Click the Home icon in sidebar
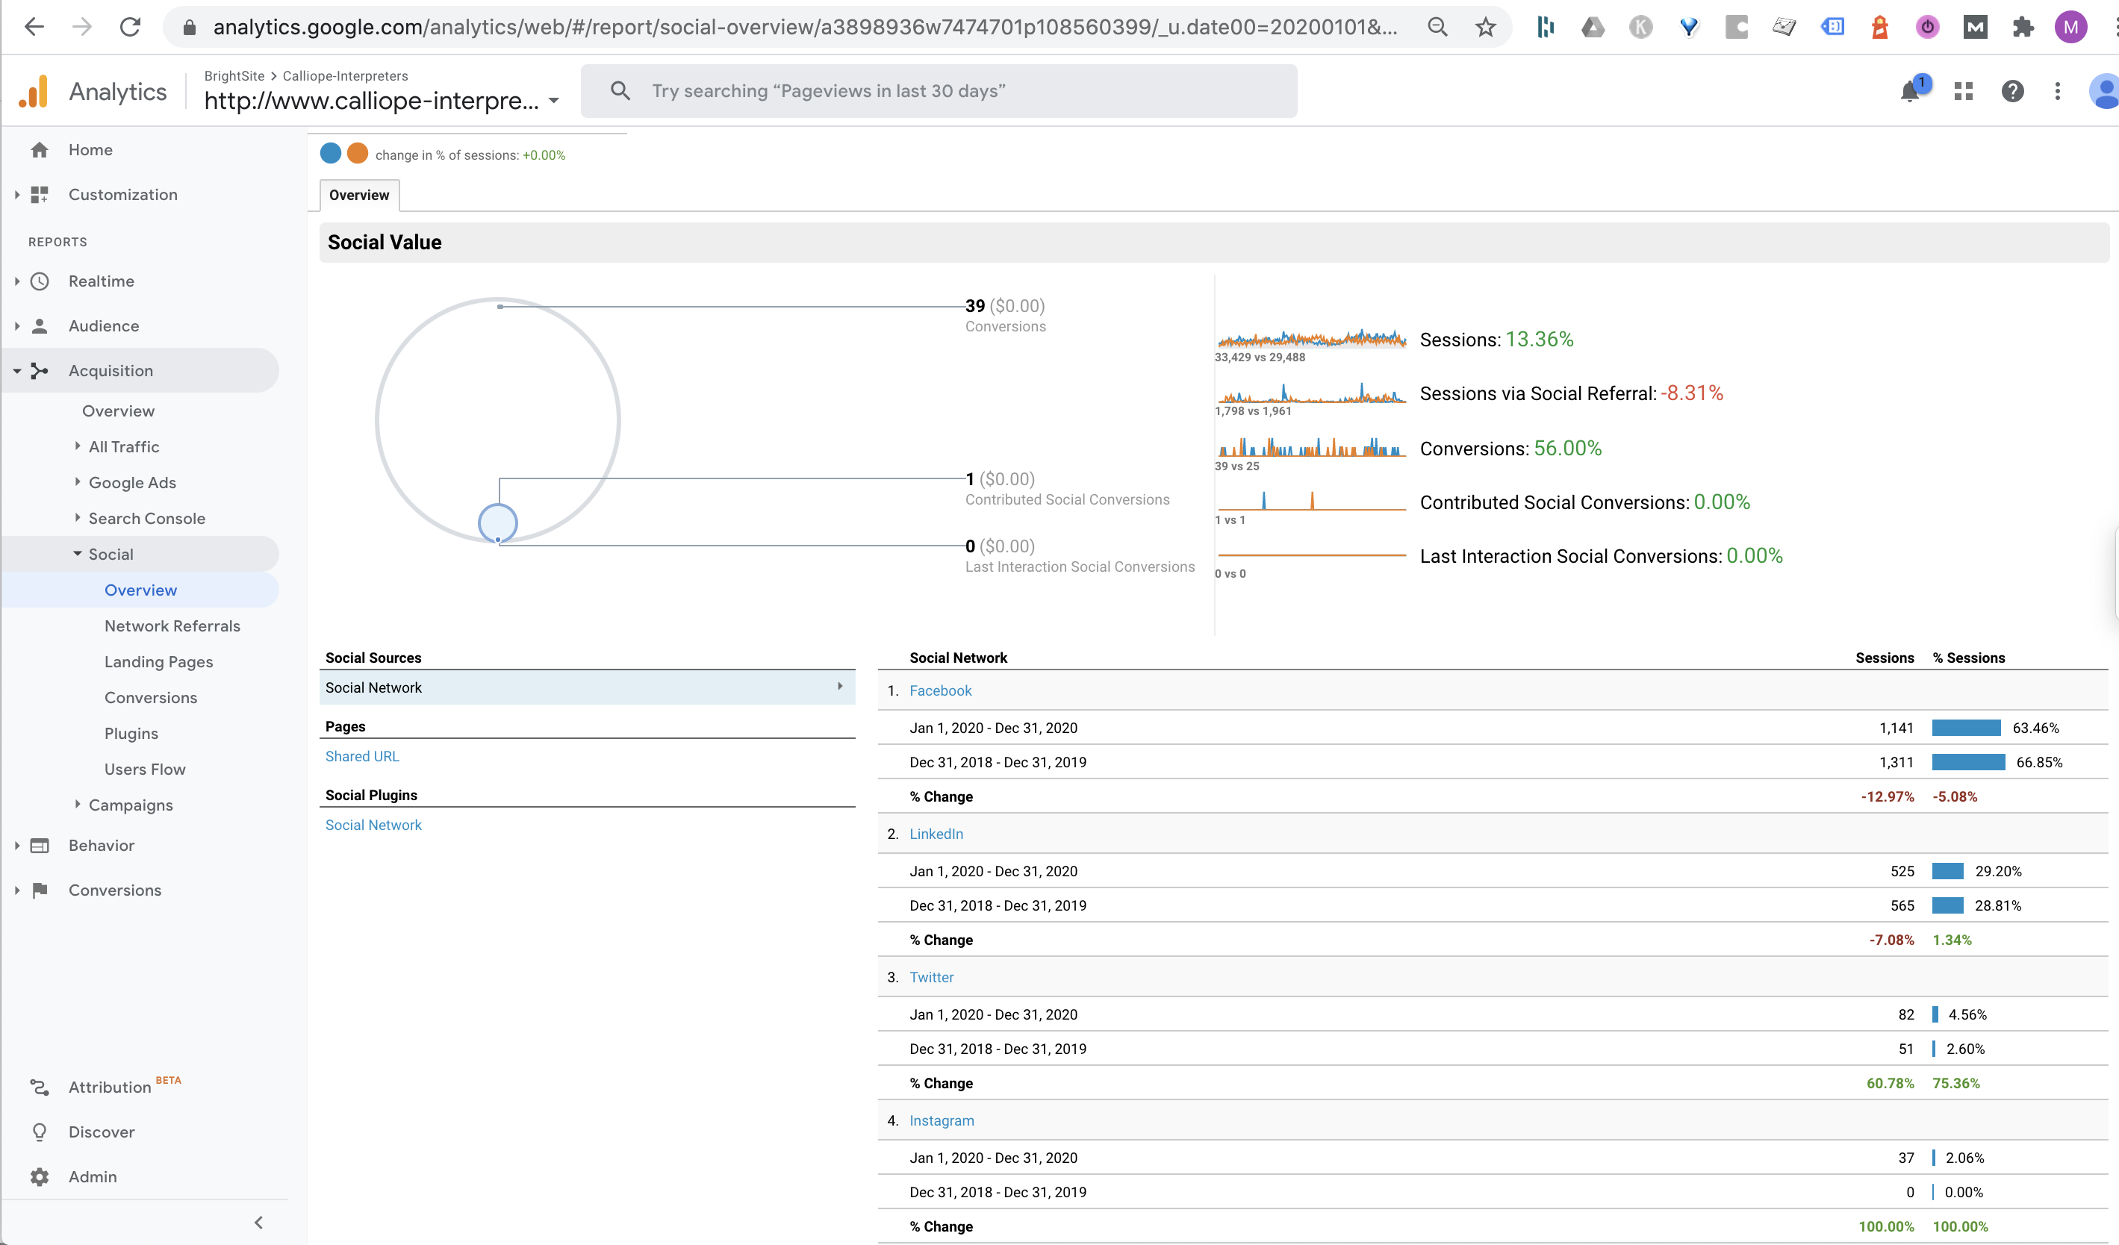This screenshot has width=2119, height=1245. tap(40, 149)
